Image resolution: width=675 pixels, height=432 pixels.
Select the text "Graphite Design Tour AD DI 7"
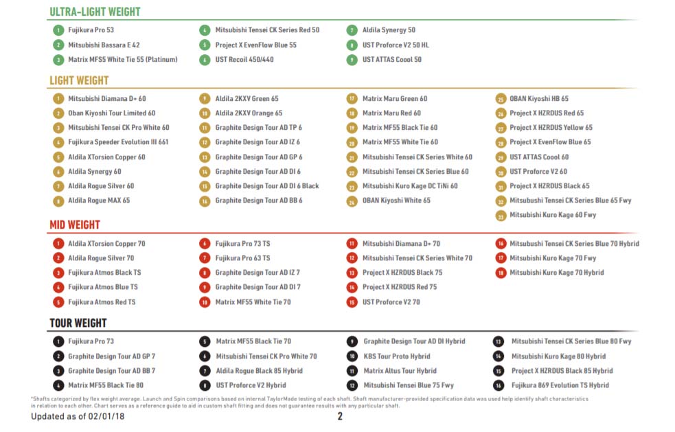pyautogui.click(x=258, y=287)
